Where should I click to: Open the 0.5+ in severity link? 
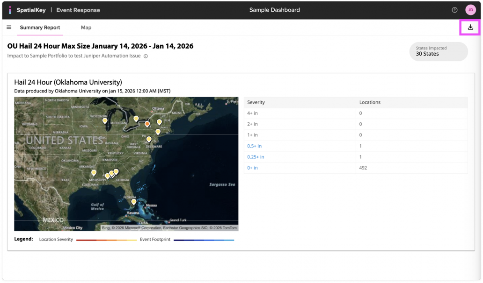click(254, 146)
